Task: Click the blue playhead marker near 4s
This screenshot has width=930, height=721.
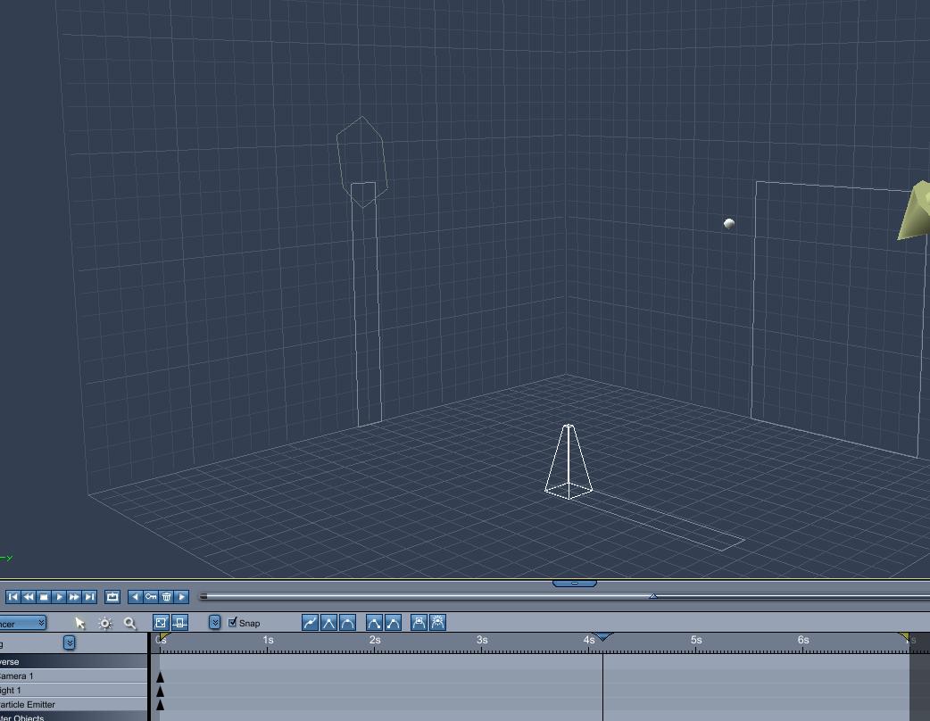Action: [x=603, y=637]
